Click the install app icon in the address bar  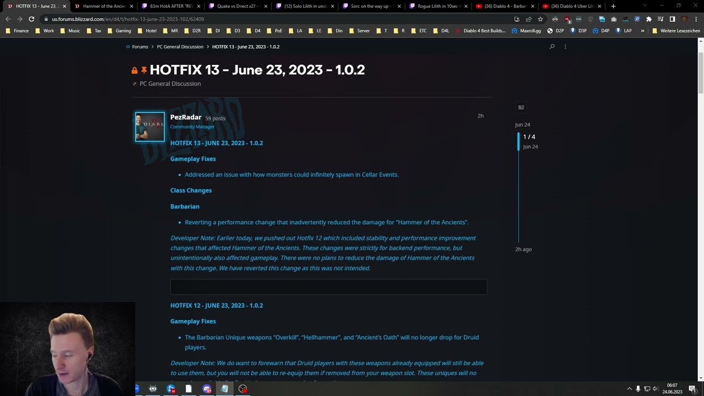pyautogui.click(x=517, y=19)
